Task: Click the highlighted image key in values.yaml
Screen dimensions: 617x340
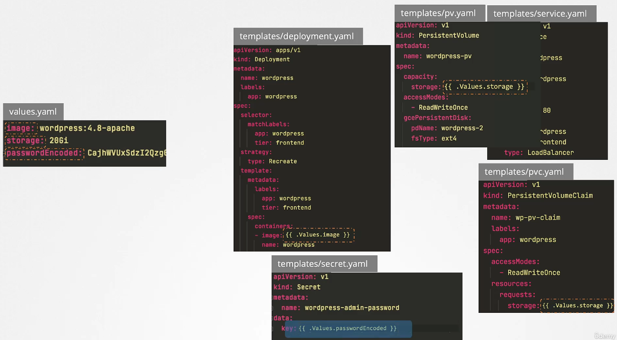Action: coord(20,128)
